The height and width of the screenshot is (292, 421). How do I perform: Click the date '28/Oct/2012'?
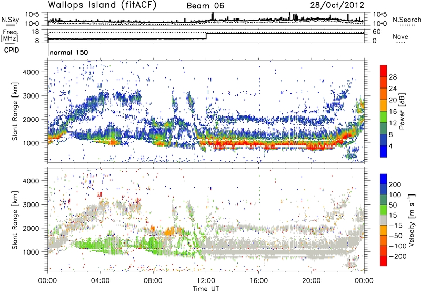[337, 5]
